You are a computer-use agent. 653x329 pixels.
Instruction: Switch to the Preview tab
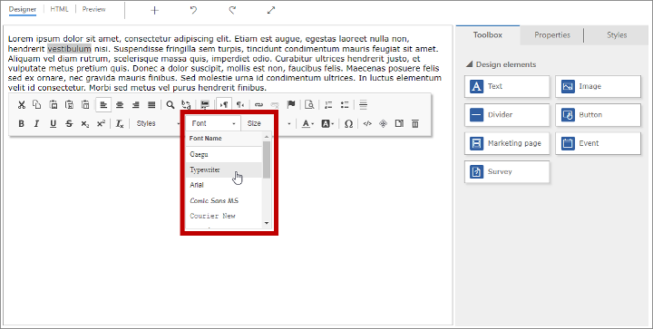tap(93, 9)
